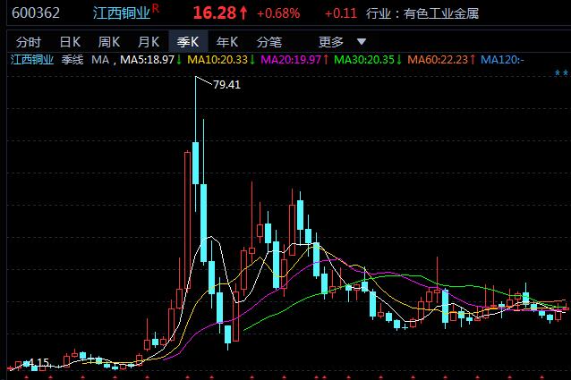Expand the 更多 dropdown arrow

(x=362, y=41)
